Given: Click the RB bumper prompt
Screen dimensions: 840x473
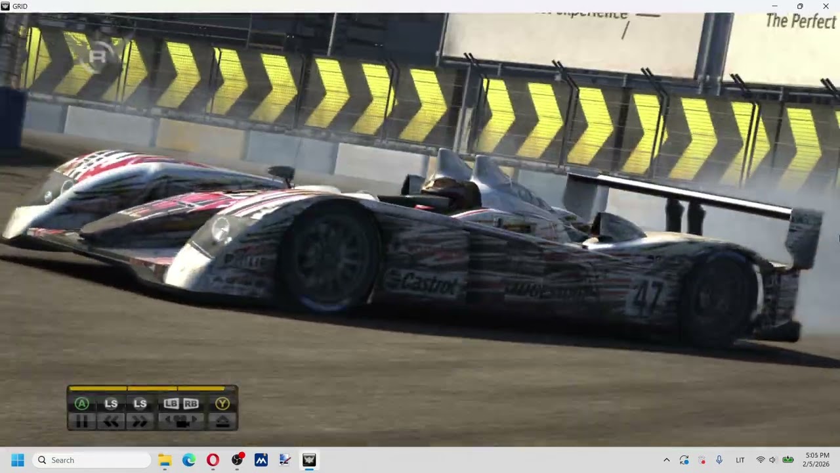Looking at the screenshot, I should pyautogui.click(x=191, y=403).
